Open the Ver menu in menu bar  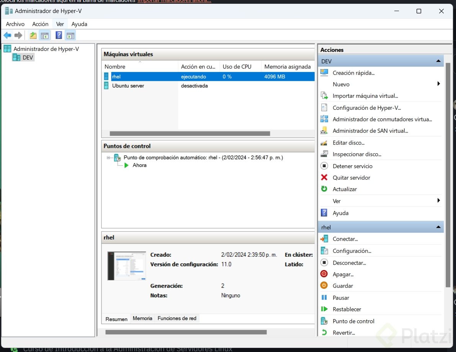[x=60, y=24]
